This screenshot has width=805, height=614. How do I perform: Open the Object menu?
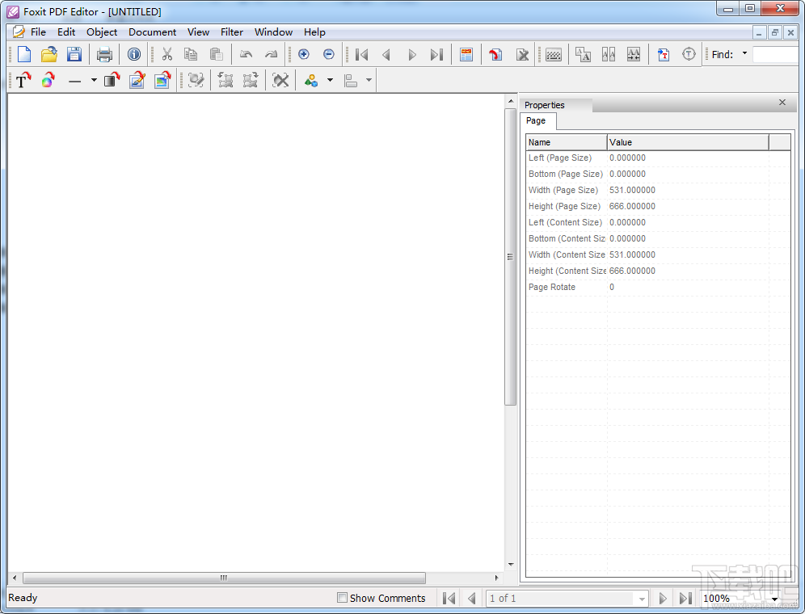point(101,32)
